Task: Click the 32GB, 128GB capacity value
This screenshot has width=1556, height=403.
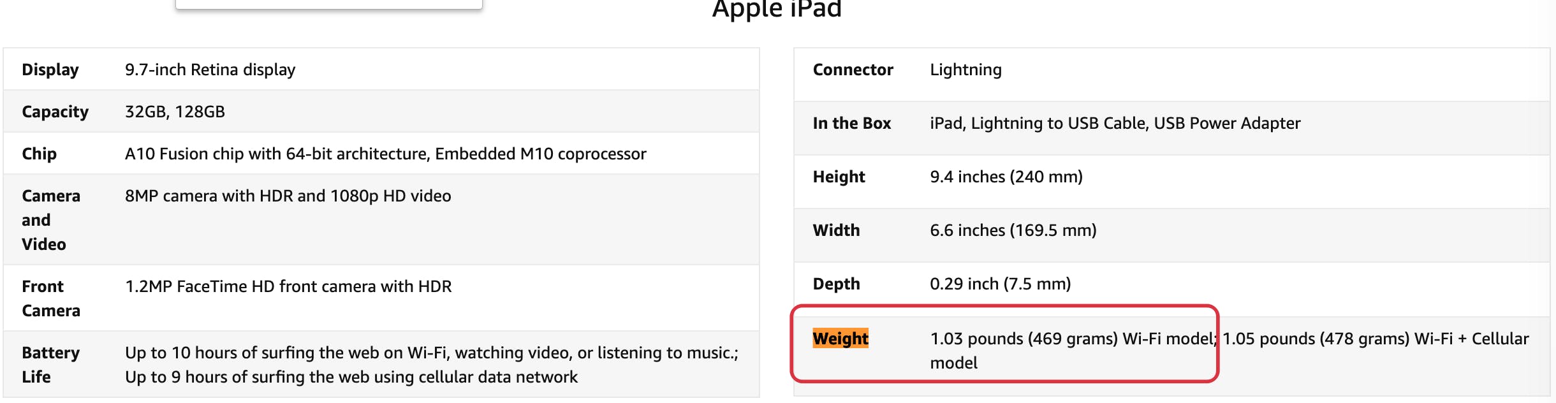Action: tap(175, 112)
